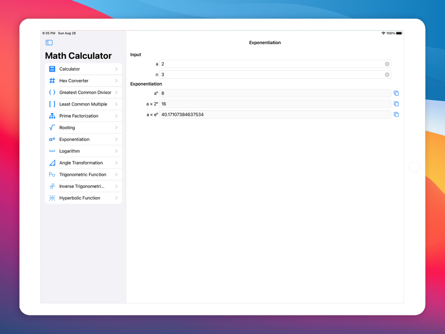Open the Angle Transformation chevron
This screenshot has height=334, width=445.
point(116,163)
